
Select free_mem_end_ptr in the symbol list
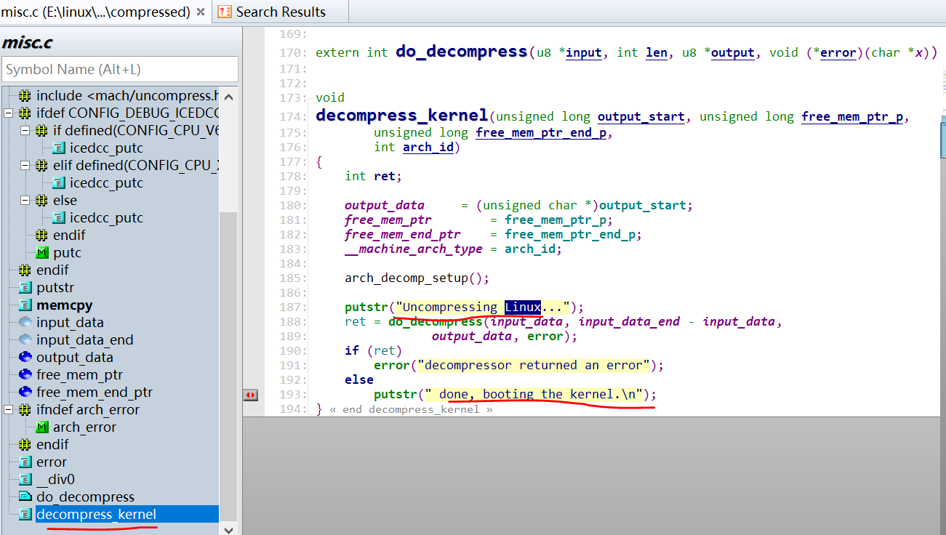(95, 393)
